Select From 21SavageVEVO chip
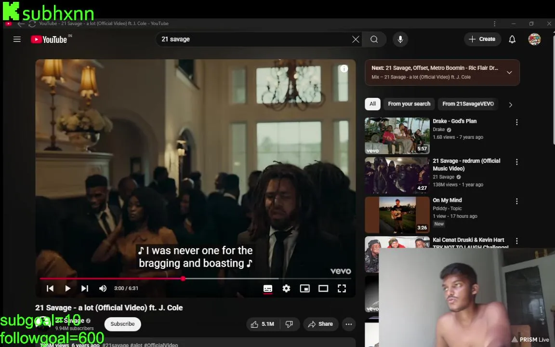The image size is (555, 347). pyautogui.click(x=468, y=104)
